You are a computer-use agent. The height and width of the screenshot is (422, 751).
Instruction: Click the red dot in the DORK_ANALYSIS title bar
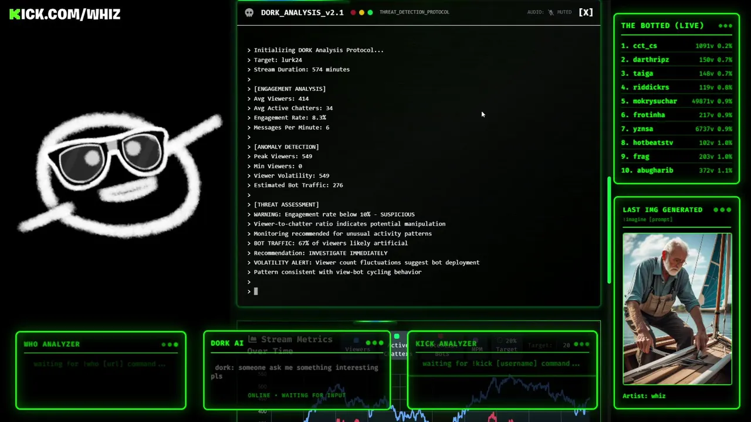[x=353, y=12]
